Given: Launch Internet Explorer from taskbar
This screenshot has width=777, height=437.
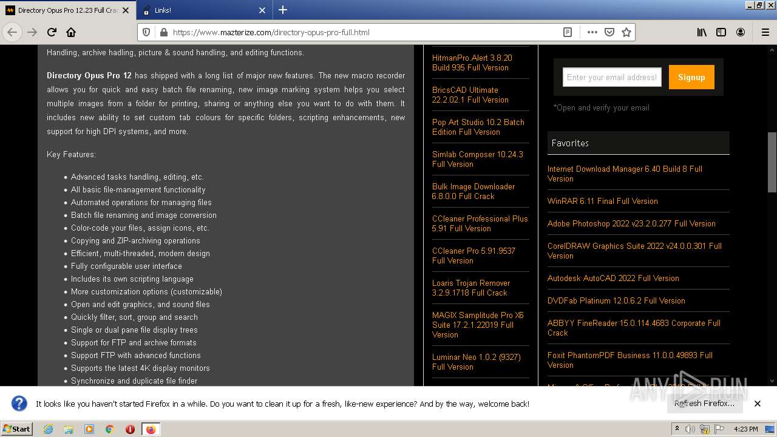Looking at the screenshot, I should point(48,429).
